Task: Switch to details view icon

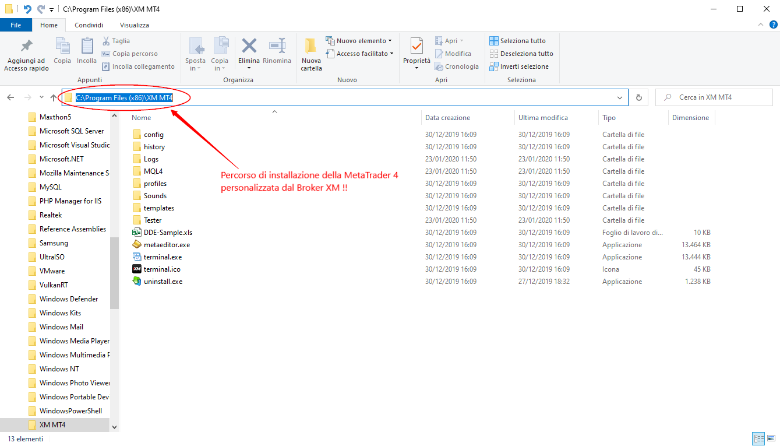Action: coord(759,438)
